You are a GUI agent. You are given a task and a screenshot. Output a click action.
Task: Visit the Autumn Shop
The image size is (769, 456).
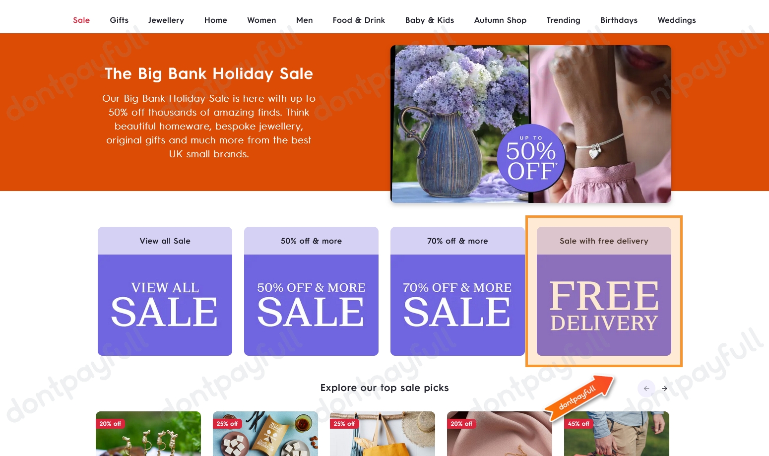pyautogui.click(x=500, y=20)
